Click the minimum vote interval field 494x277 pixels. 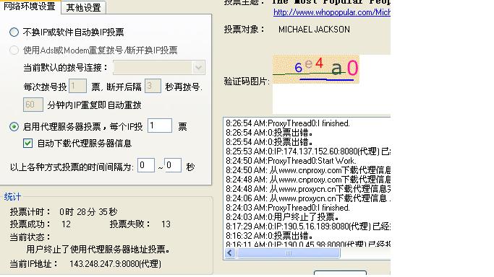pyautogui.click(x=146, y=165)
